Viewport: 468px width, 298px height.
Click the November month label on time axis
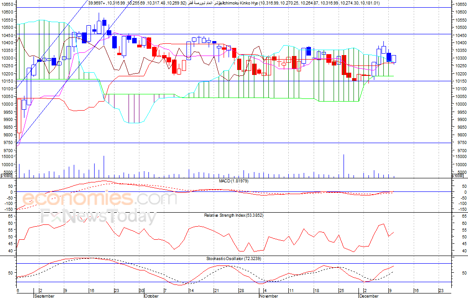268,296
